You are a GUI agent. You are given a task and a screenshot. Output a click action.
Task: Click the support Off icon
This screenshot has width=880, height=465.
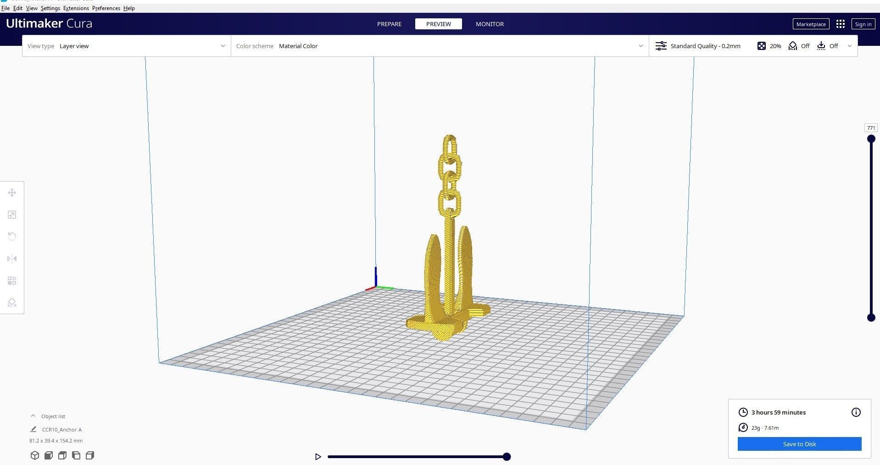coord(793,46)
